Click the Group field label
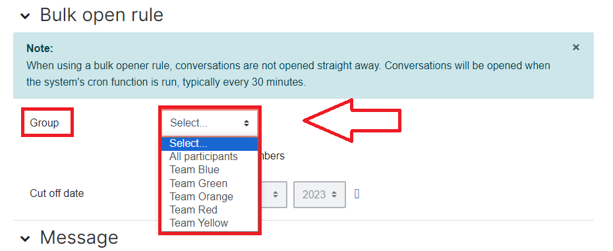The image size is (613, 251). tap(44, 123)
